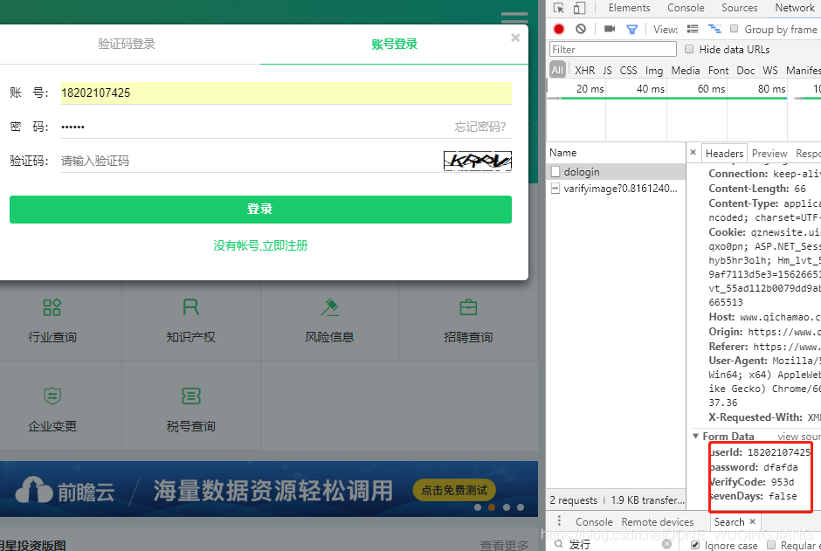Stop network recording with red button
The image size is (821, 551).
click(x=559, y=30)
